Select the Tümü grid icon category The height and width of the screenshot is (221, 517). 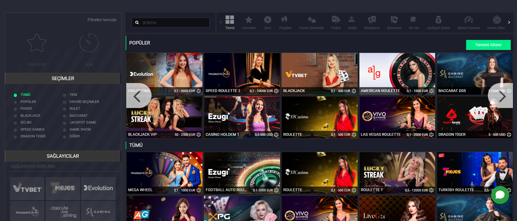click(x=230, y=23)
